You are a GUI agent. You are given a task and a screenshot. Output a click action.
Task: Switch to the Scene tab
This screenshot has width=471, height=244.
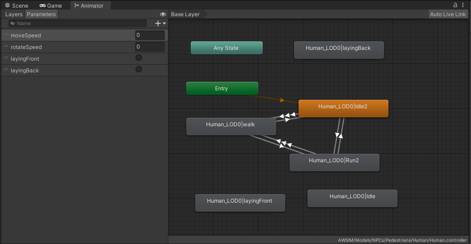click(17, 5)
